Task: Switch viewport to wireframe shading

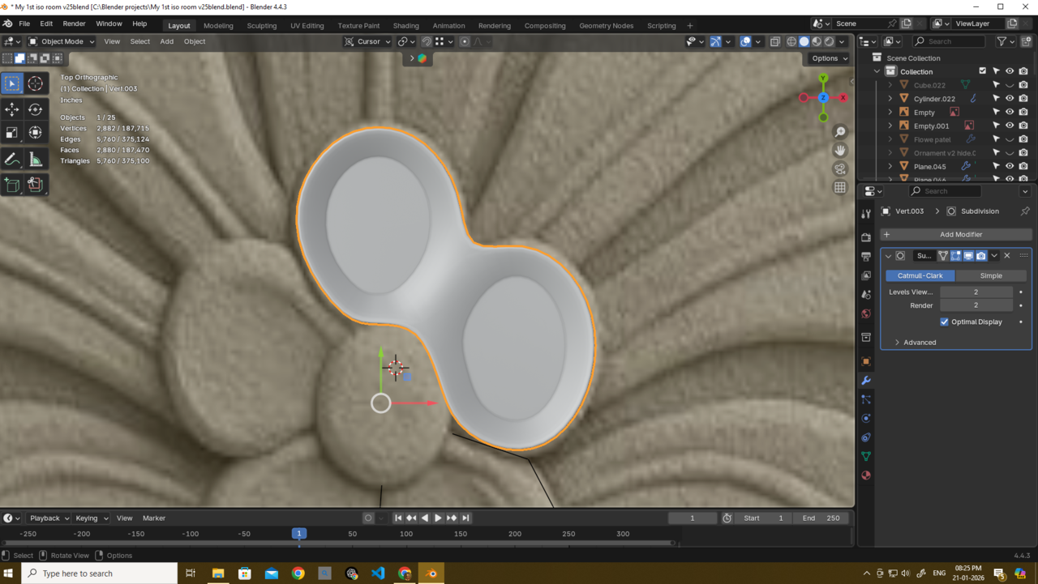Action: [x=791, y=41]
